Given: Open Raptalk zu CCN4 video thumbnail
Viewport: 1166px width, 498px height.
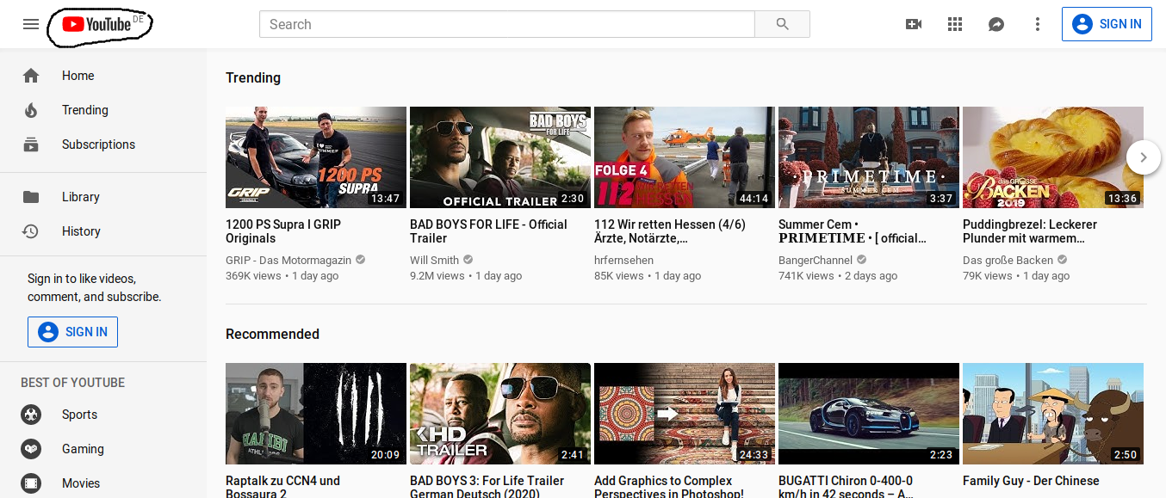Looking at the screenshot, I should pyautogui.click(x=316, y=414).
